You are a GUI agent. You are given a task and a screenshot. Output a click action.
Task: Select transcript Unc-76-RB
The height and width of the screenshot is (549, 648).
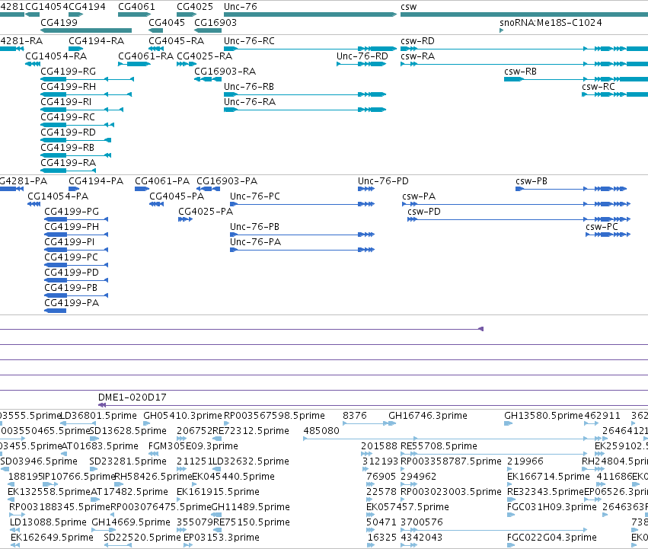point(249,87)
